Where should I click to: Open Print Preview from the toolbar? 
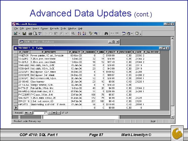click(35, 33)
